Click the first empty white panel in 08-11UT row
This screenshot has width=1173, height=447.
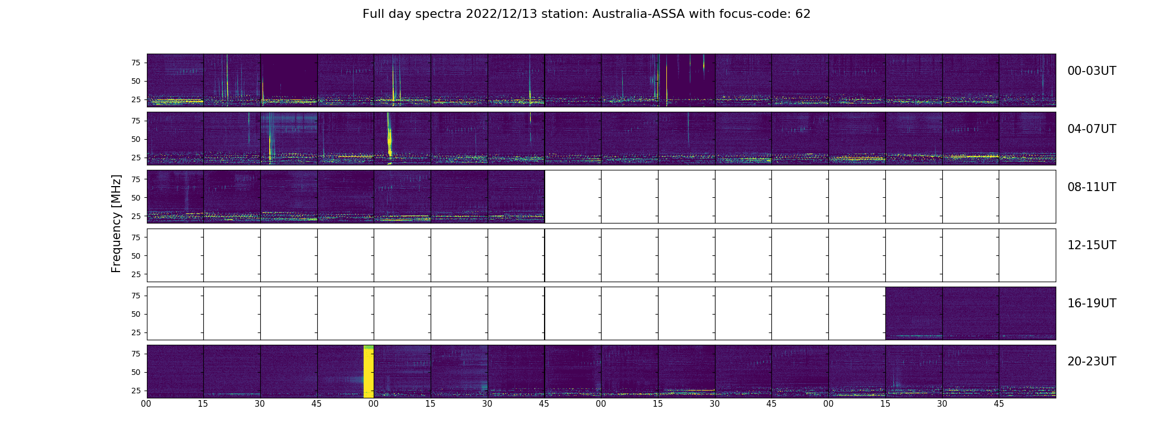(x=573, y=197)
